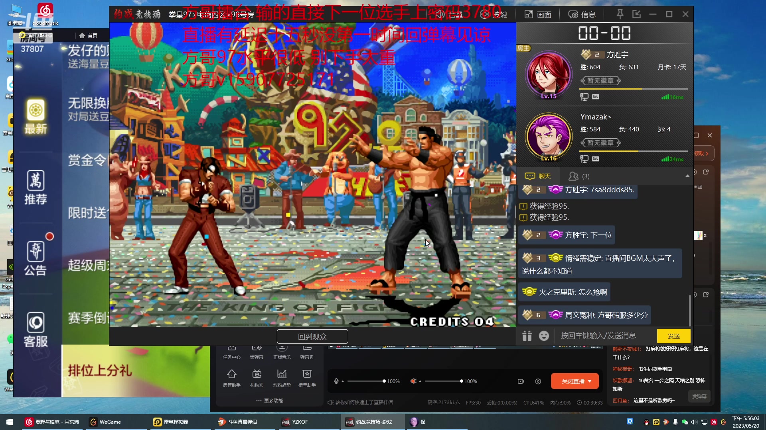Open cloudmusic desktop shortcut
Viewport: 766px width, 430px height.
[x=45, y=14]
